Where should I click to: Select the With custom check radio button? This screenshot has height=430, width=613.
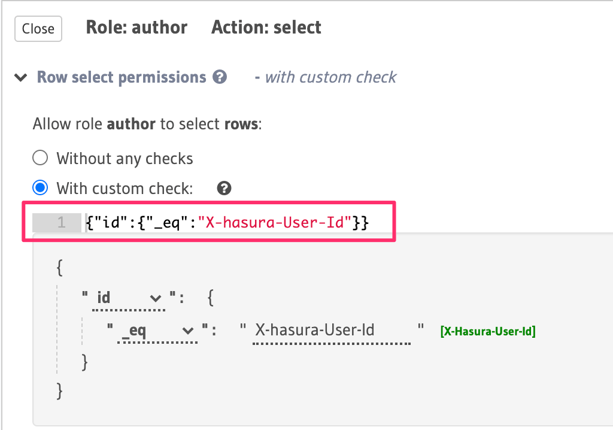40,189
